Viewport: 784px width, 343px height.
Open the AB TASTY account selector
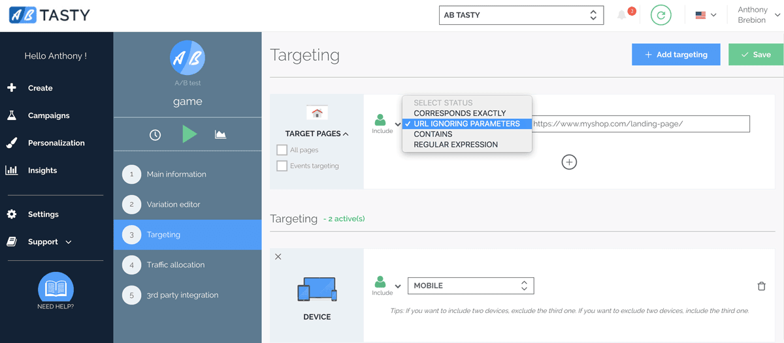(520, 15)
